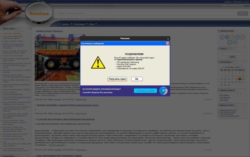The image size is (250, 157).
Task: Open IVECO EuroCargo Tector menu item
Action: pos(15,123)
